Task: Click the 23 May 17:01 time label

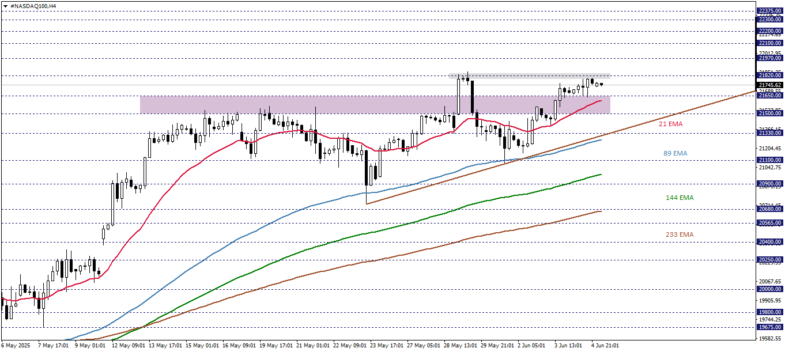Action: click(x=387, y=346)
